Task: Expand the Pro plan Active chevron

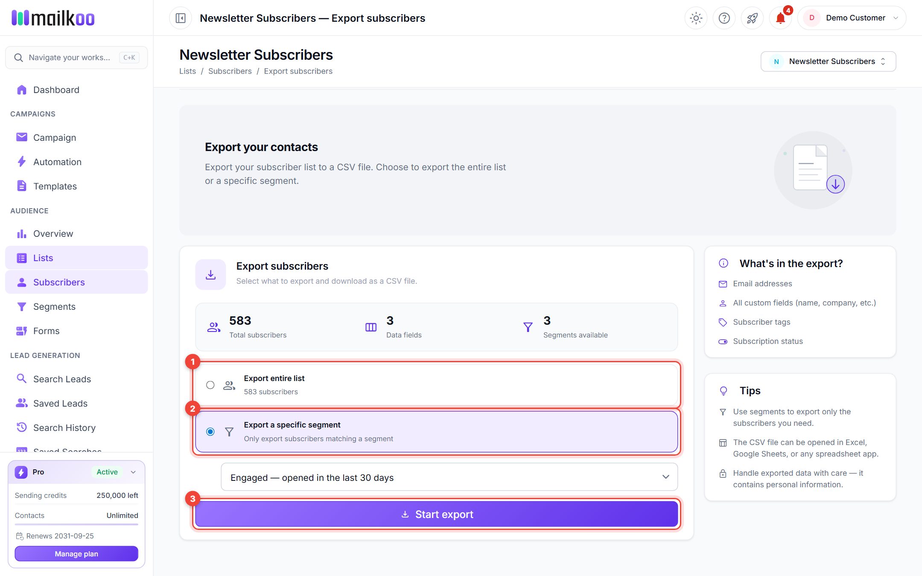Action: (x=133, y=472)
